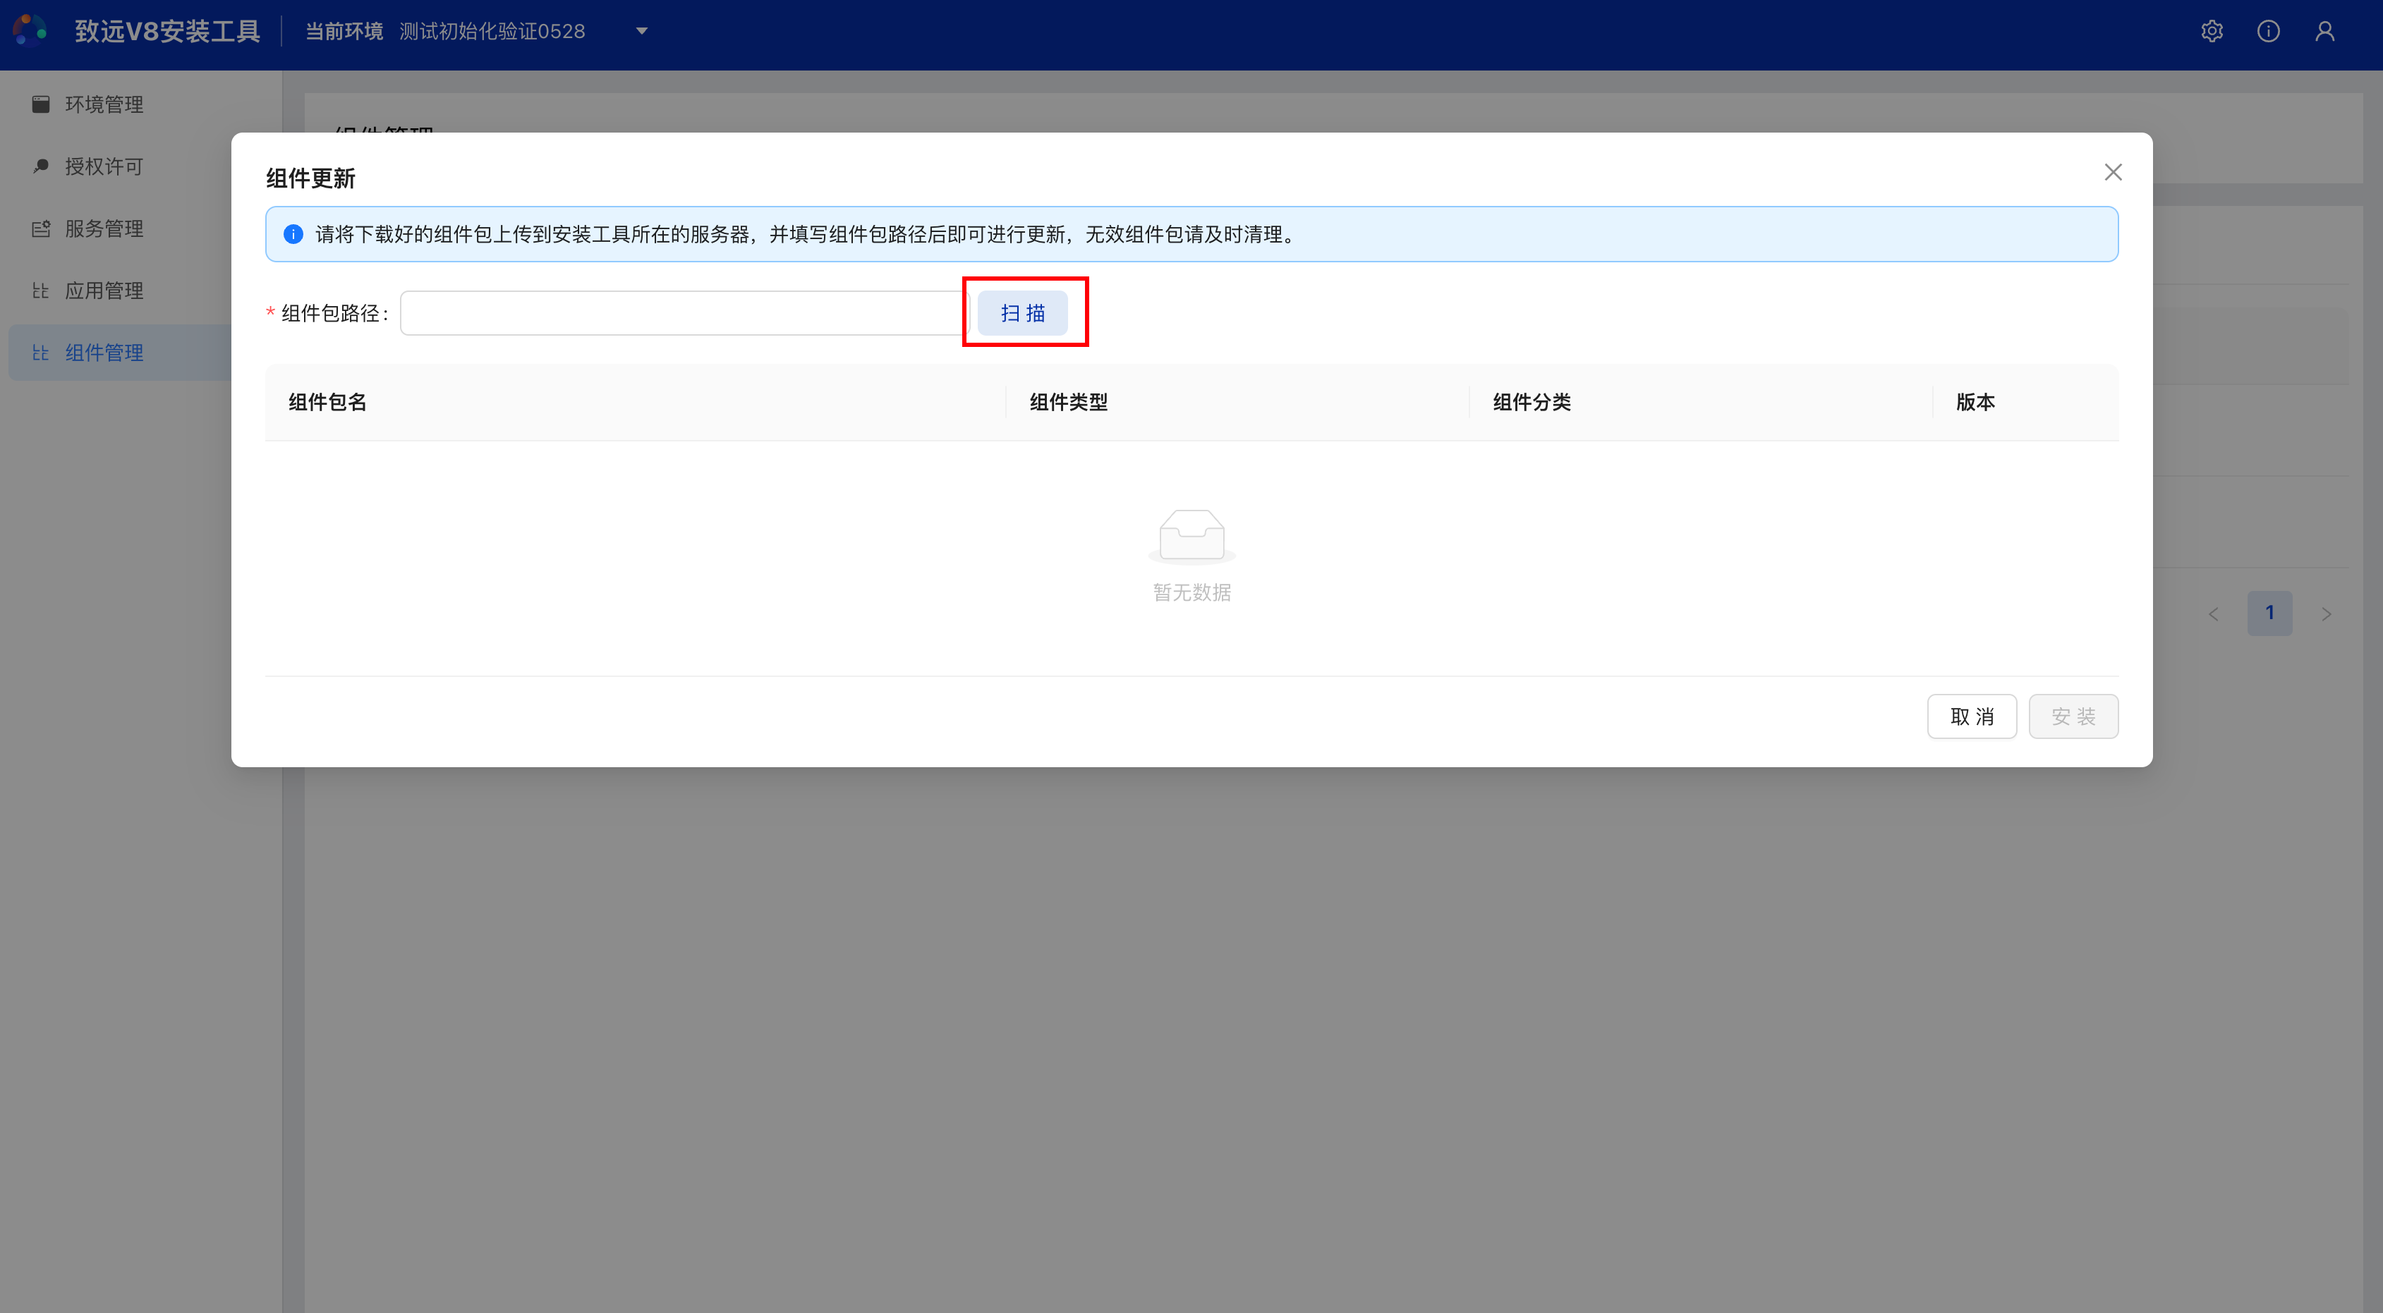Click the 致远V8 logo icon
This screenshot has height=1313, width=2383.
30,30
